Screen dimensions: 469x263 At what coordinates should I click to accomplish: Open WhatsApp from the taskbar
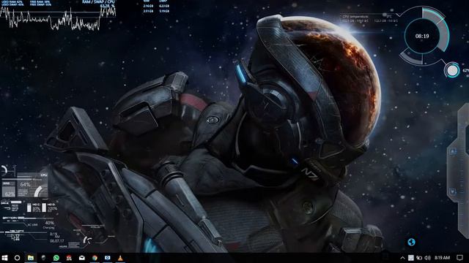pyautogui.click(x=56, y=258)
